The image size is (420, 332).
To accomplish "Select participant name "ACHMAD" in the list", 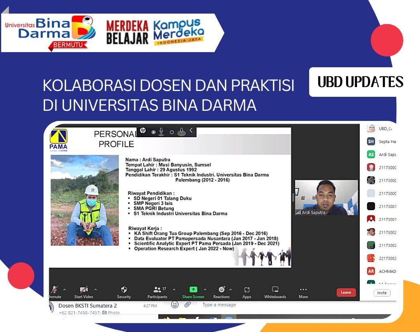I will pyautogui.click(x=387, y=271).
